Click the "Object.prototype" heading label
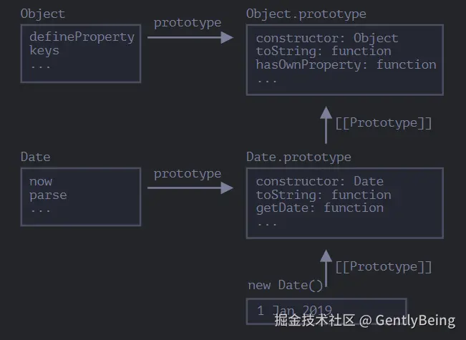The width and height of the screenshot is (466, 340). click(x=306, y=14)
